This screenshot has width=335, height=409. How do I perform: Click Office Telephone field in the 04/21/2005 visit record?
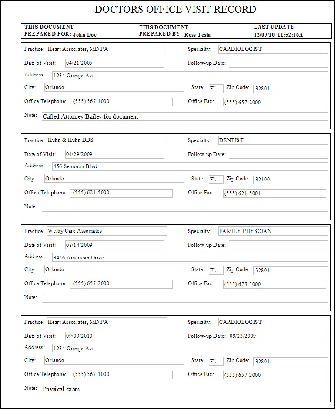[121, 102]
